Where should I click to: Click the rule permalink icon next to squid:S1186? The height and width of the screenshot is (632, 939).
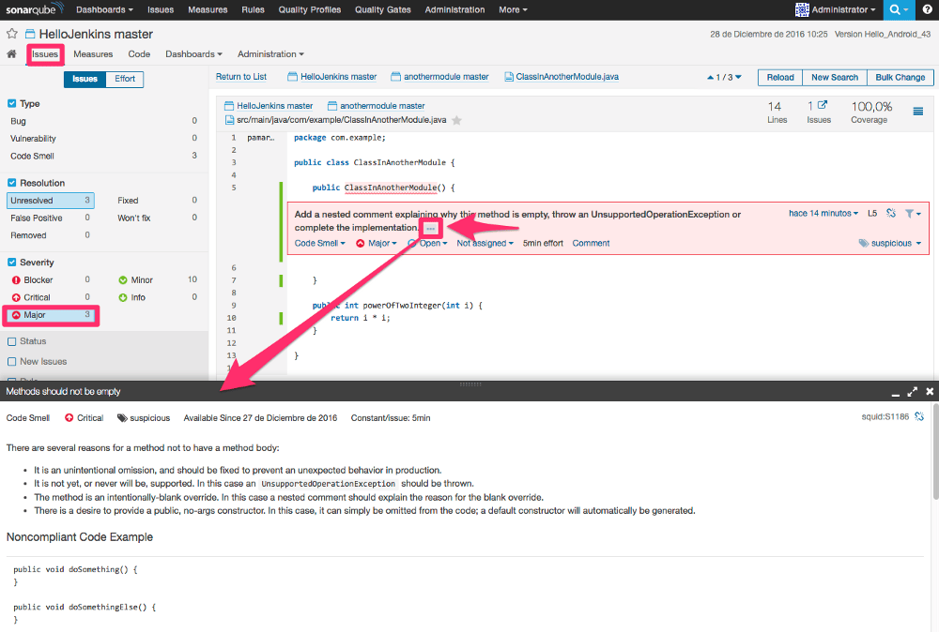click(x=919, y=416)
